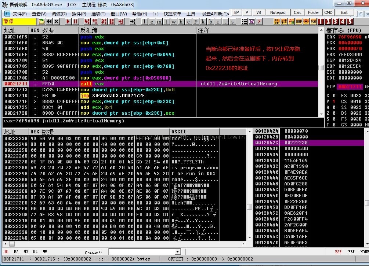Run the program with the red play icon
This screenshot has width=369, height=266.
coord(68,22)
